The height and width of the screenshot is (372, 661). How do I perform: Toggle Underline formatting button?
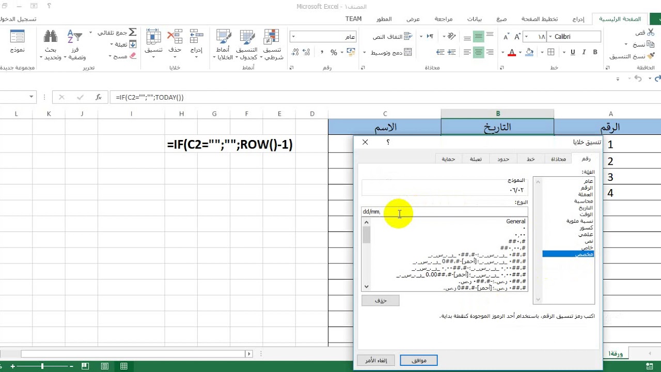tap(573, 52)
